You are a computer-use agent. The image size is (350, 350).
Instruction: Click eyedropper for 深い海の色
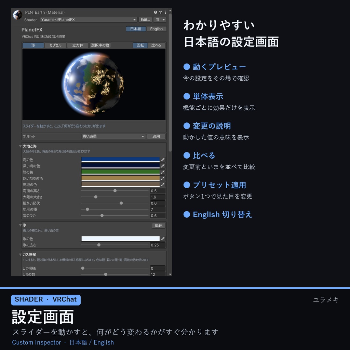click(163, 166)
